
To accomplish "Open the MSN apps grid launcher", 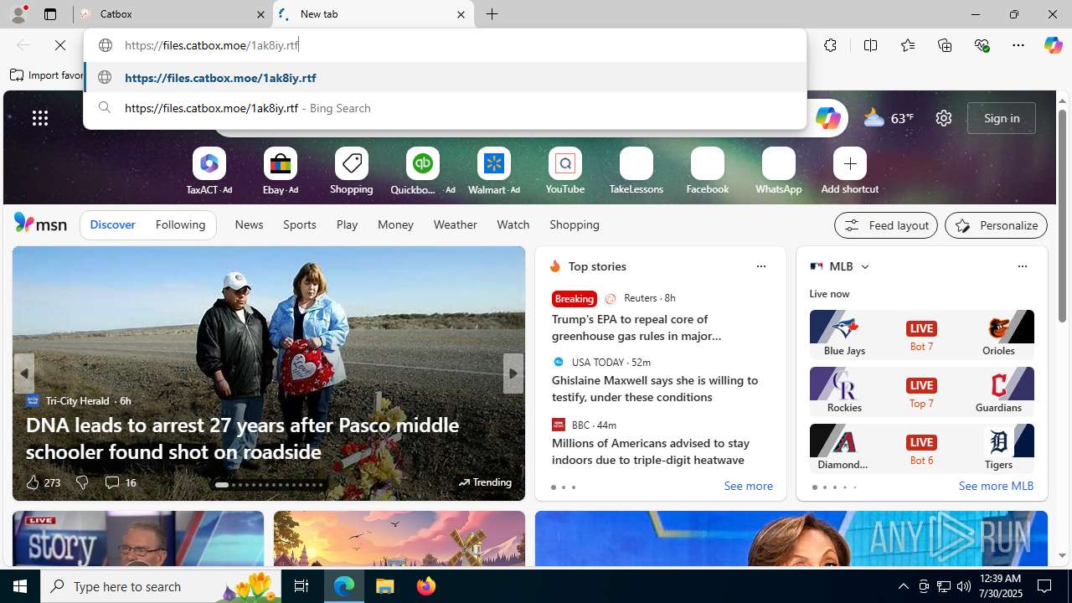I will click(40, 118).
